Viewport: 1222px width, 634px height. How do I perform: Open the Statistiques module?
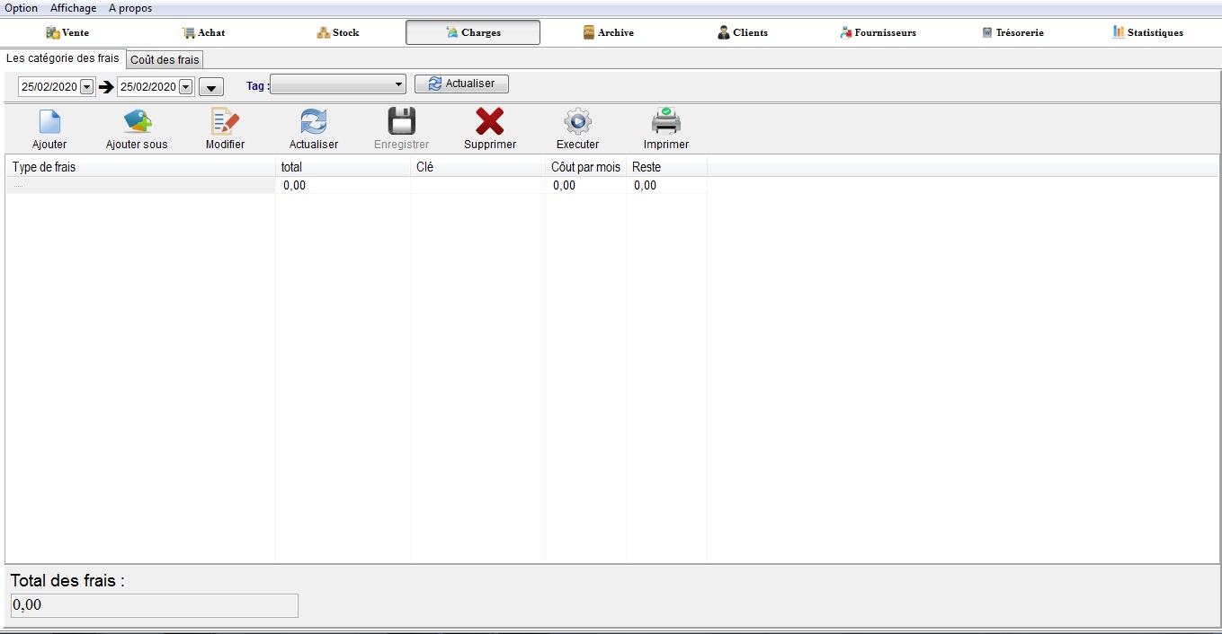(x=1147, y=32)
